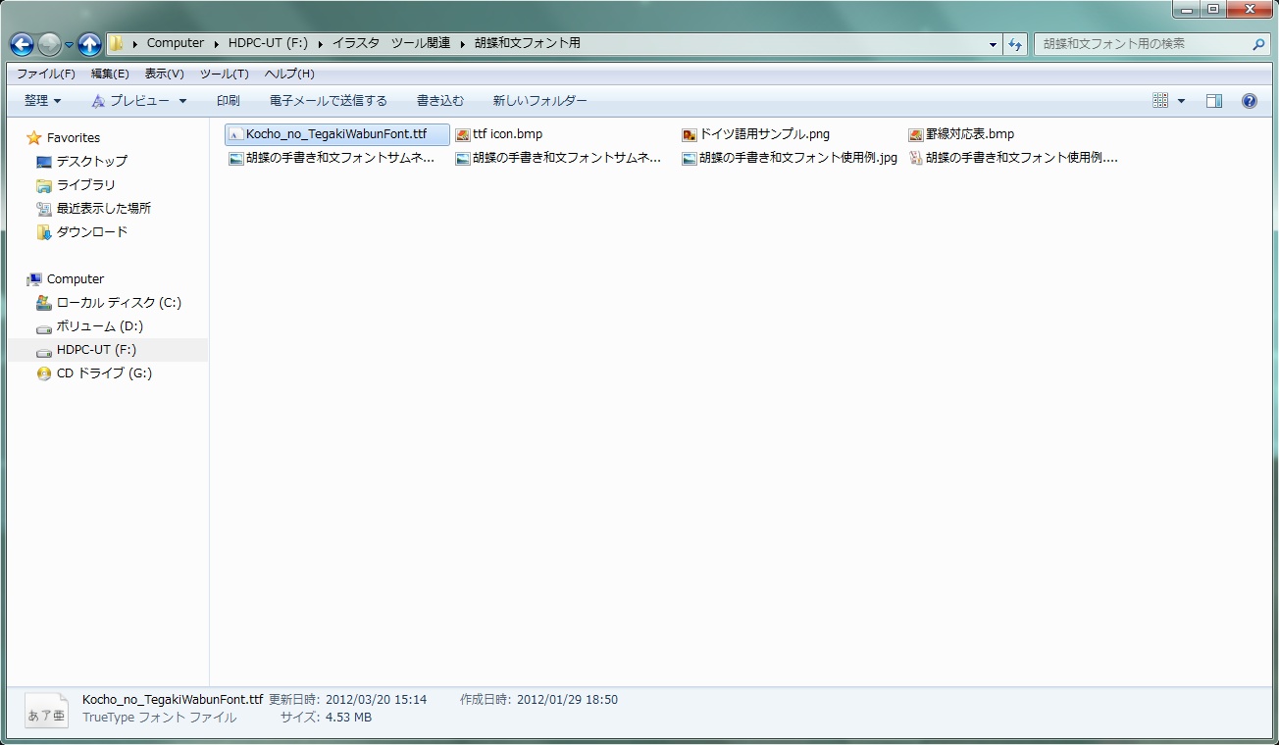This screenshot has width=1279, height=745.
Task: Click the blue Help question mark icon
Action: point(1250,101)
